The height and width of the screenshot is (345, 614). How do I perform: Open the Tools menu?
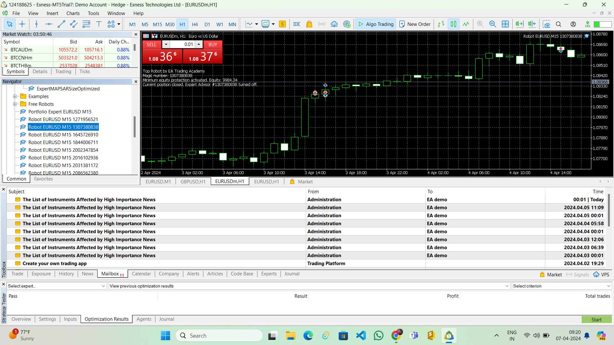tap(93, 13)
